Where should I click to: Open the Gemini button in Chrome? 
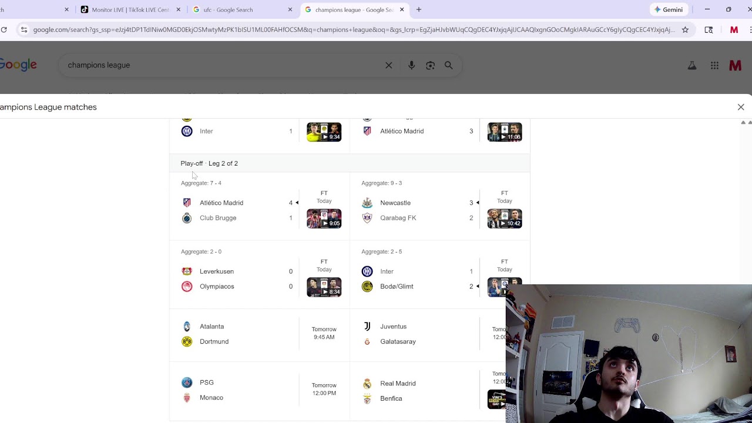668,9
